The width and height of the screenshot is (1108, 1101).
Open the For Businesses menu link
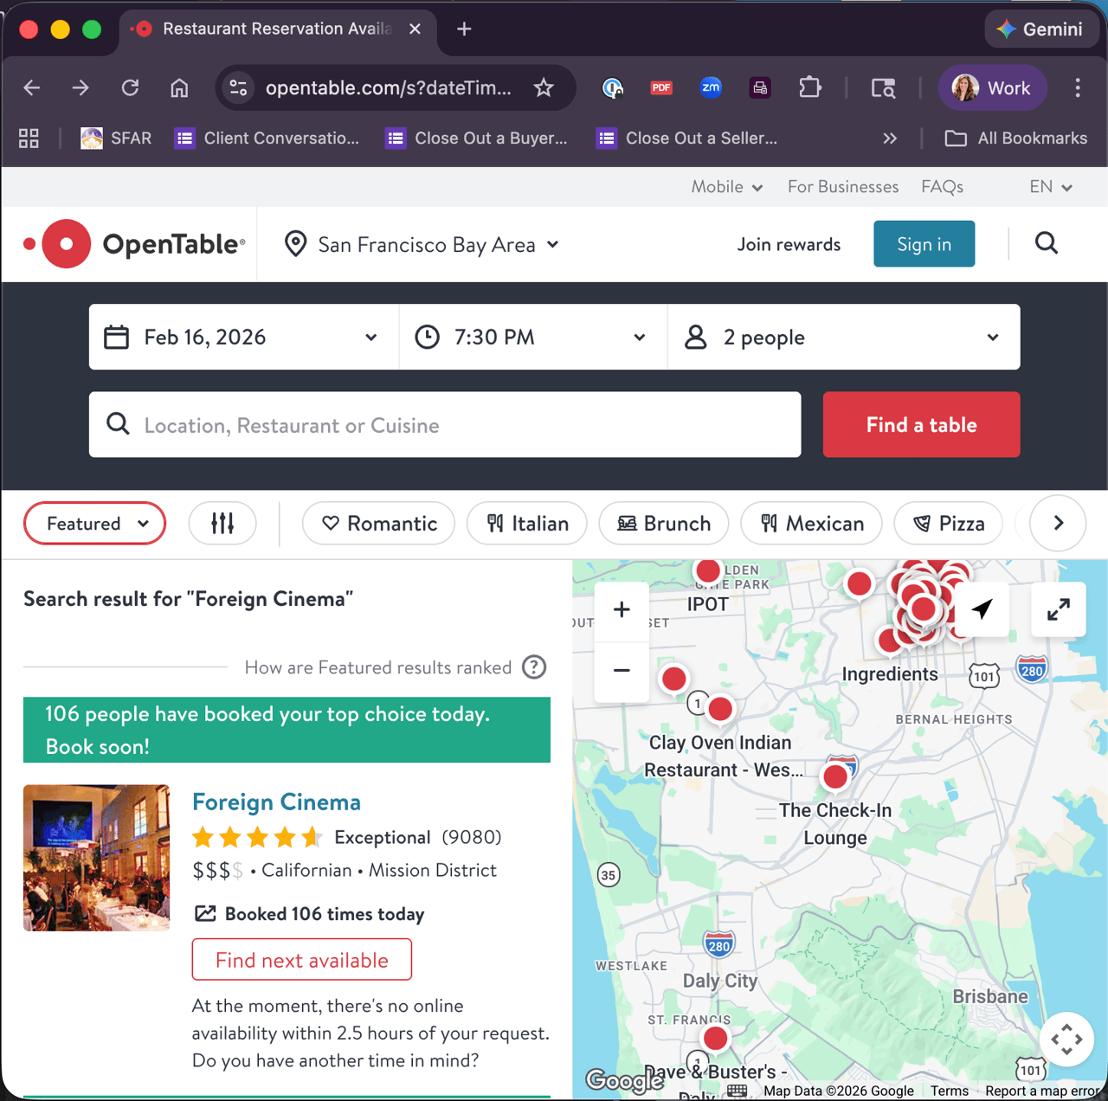pyautogui.click(x=842, y=187)
